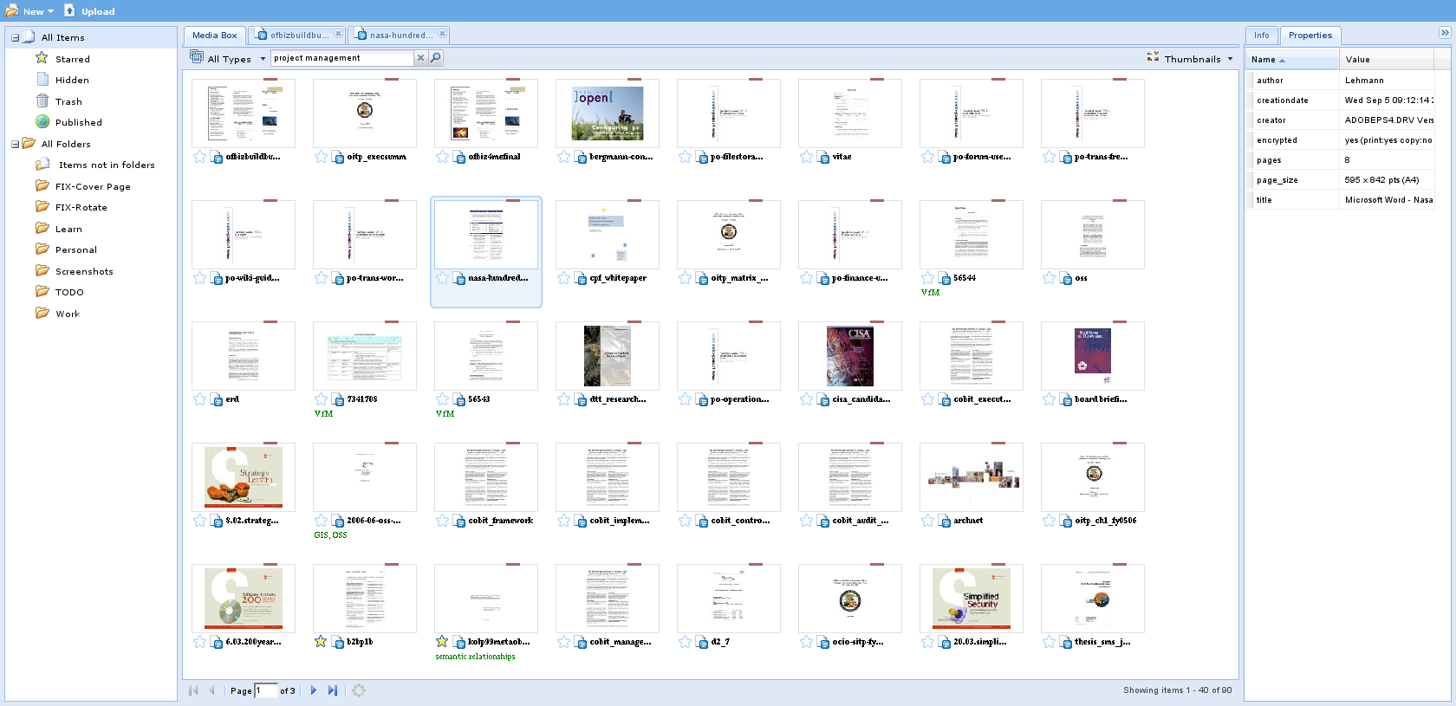Close the nasa-hundred tab

point(442,34)
